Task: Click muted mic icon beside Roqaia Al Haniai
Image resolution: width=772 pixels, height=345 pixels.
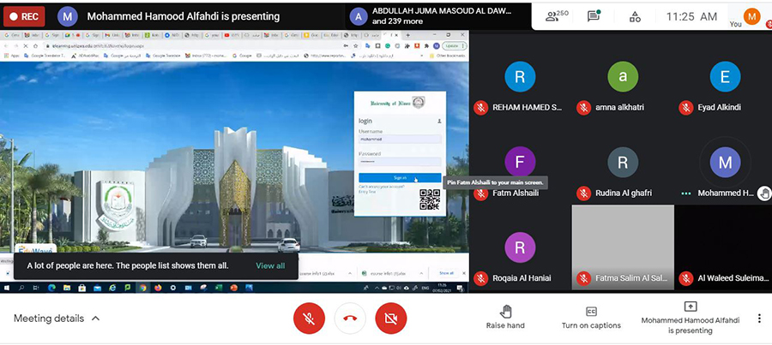Action: point(481,278)
